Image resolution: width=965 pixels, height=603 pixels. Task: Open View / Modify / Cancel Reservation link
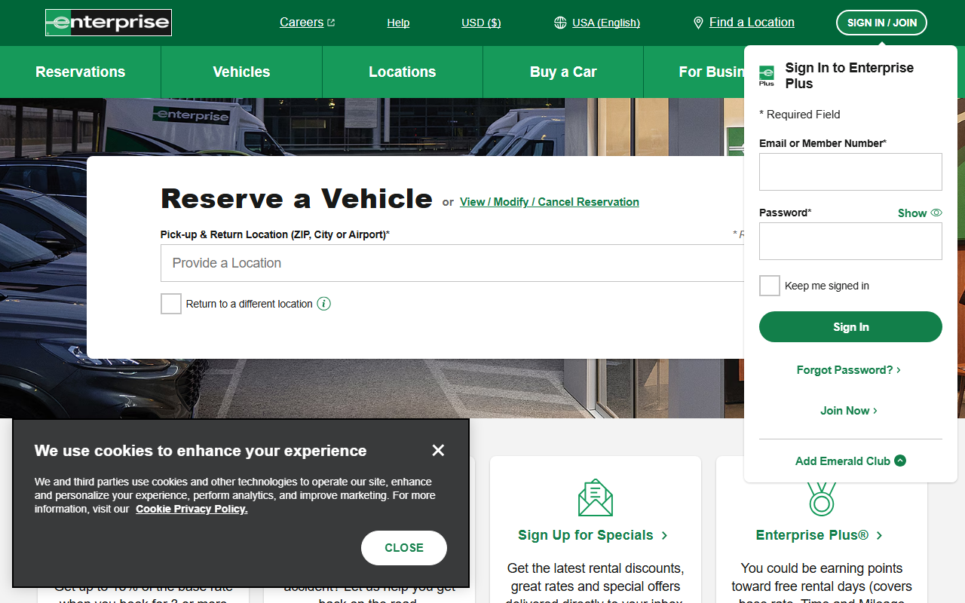coord(550,202)
